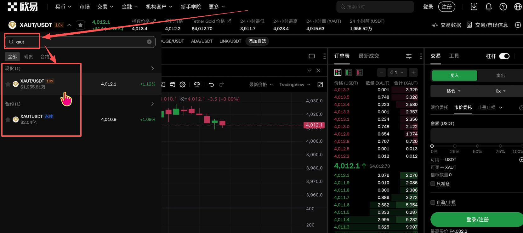Clear the xaut search text
Image resolution: width=523 pixels, height=233 pixels.
[149, 42]
